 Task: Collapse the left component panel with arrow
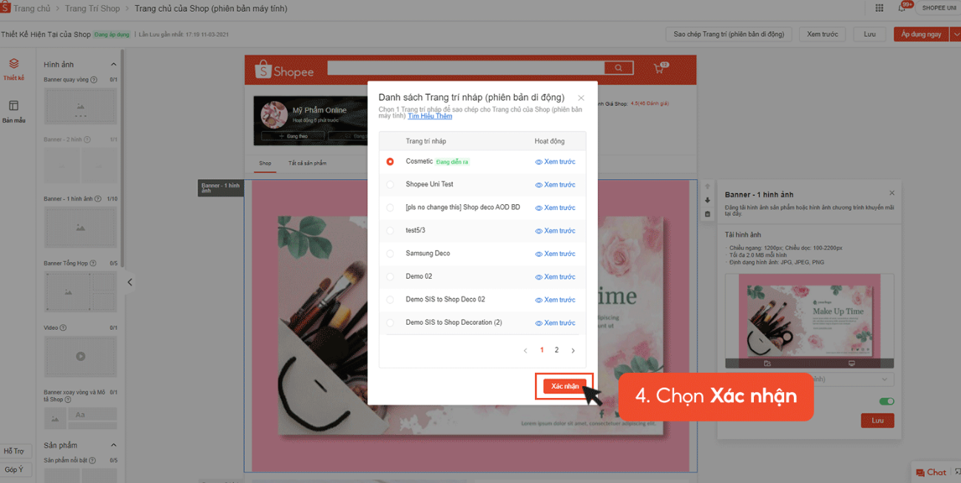(x=129, y=282)
